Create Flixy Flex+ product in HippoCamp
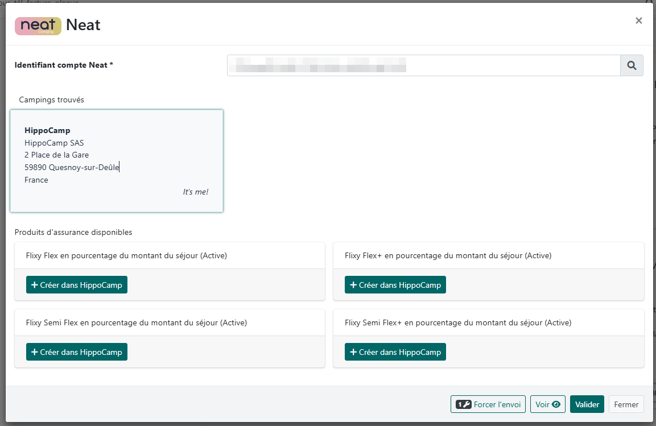This screenshot has height=426, width=656. 395,285
